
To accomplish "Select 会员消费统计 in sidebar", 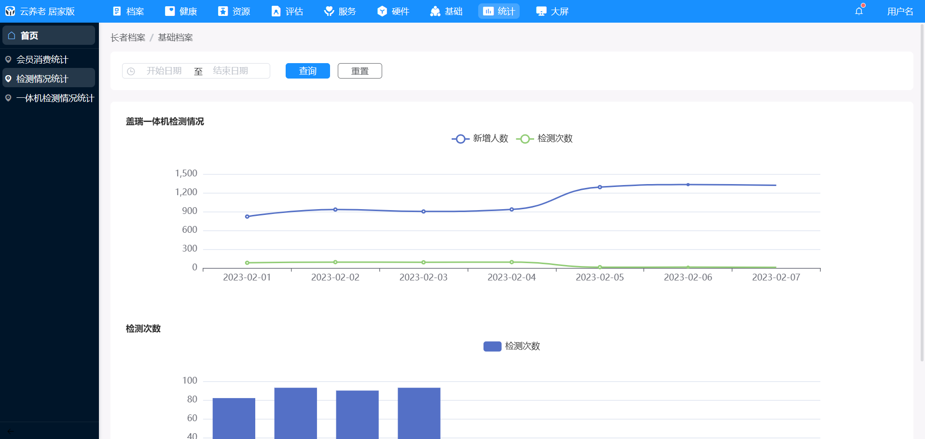I will click(42, 60).
